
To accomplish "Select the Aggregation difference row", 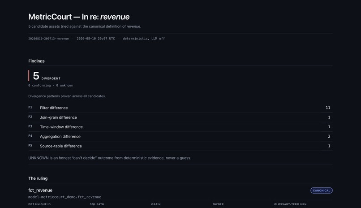I will 180,136.
